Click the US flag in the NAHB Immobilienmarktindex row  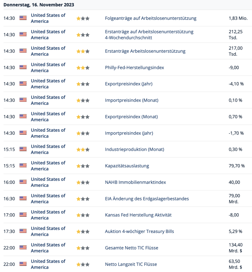click(x=23, y=182)
